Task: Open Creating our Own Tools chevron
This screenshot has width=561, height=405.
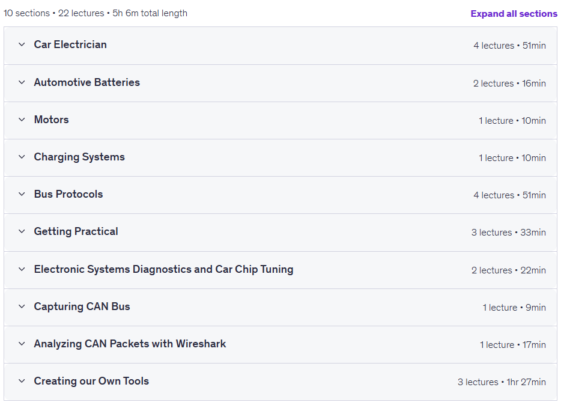Action: point(22,381)
